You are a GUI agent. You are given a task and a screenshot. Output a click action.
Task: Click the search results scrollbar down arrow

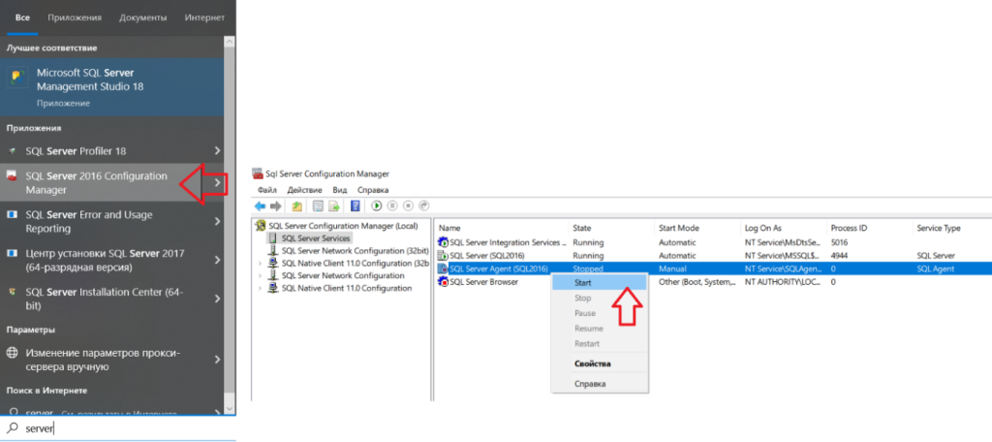point(229,410)
